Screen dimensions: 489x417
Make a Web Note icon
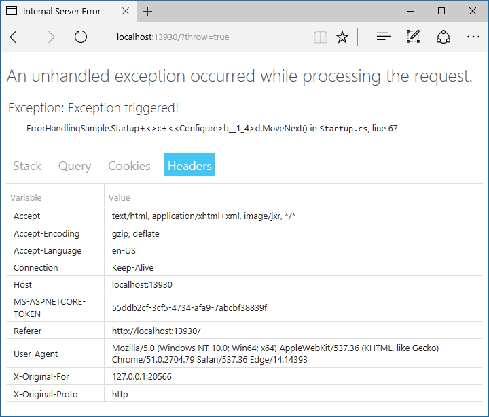click(413, 37)
